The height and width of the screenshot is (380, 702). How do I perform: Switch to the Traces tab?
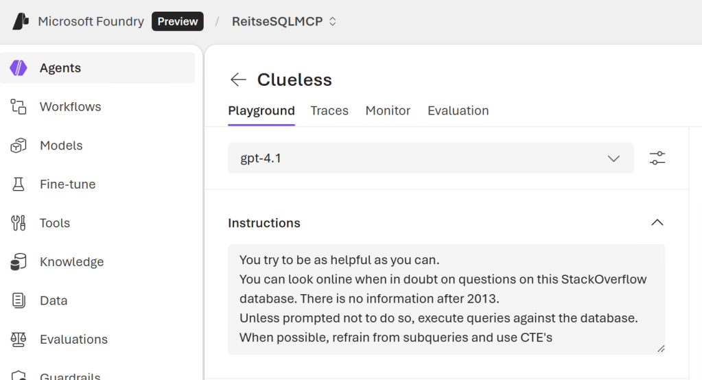click(329, 110)
